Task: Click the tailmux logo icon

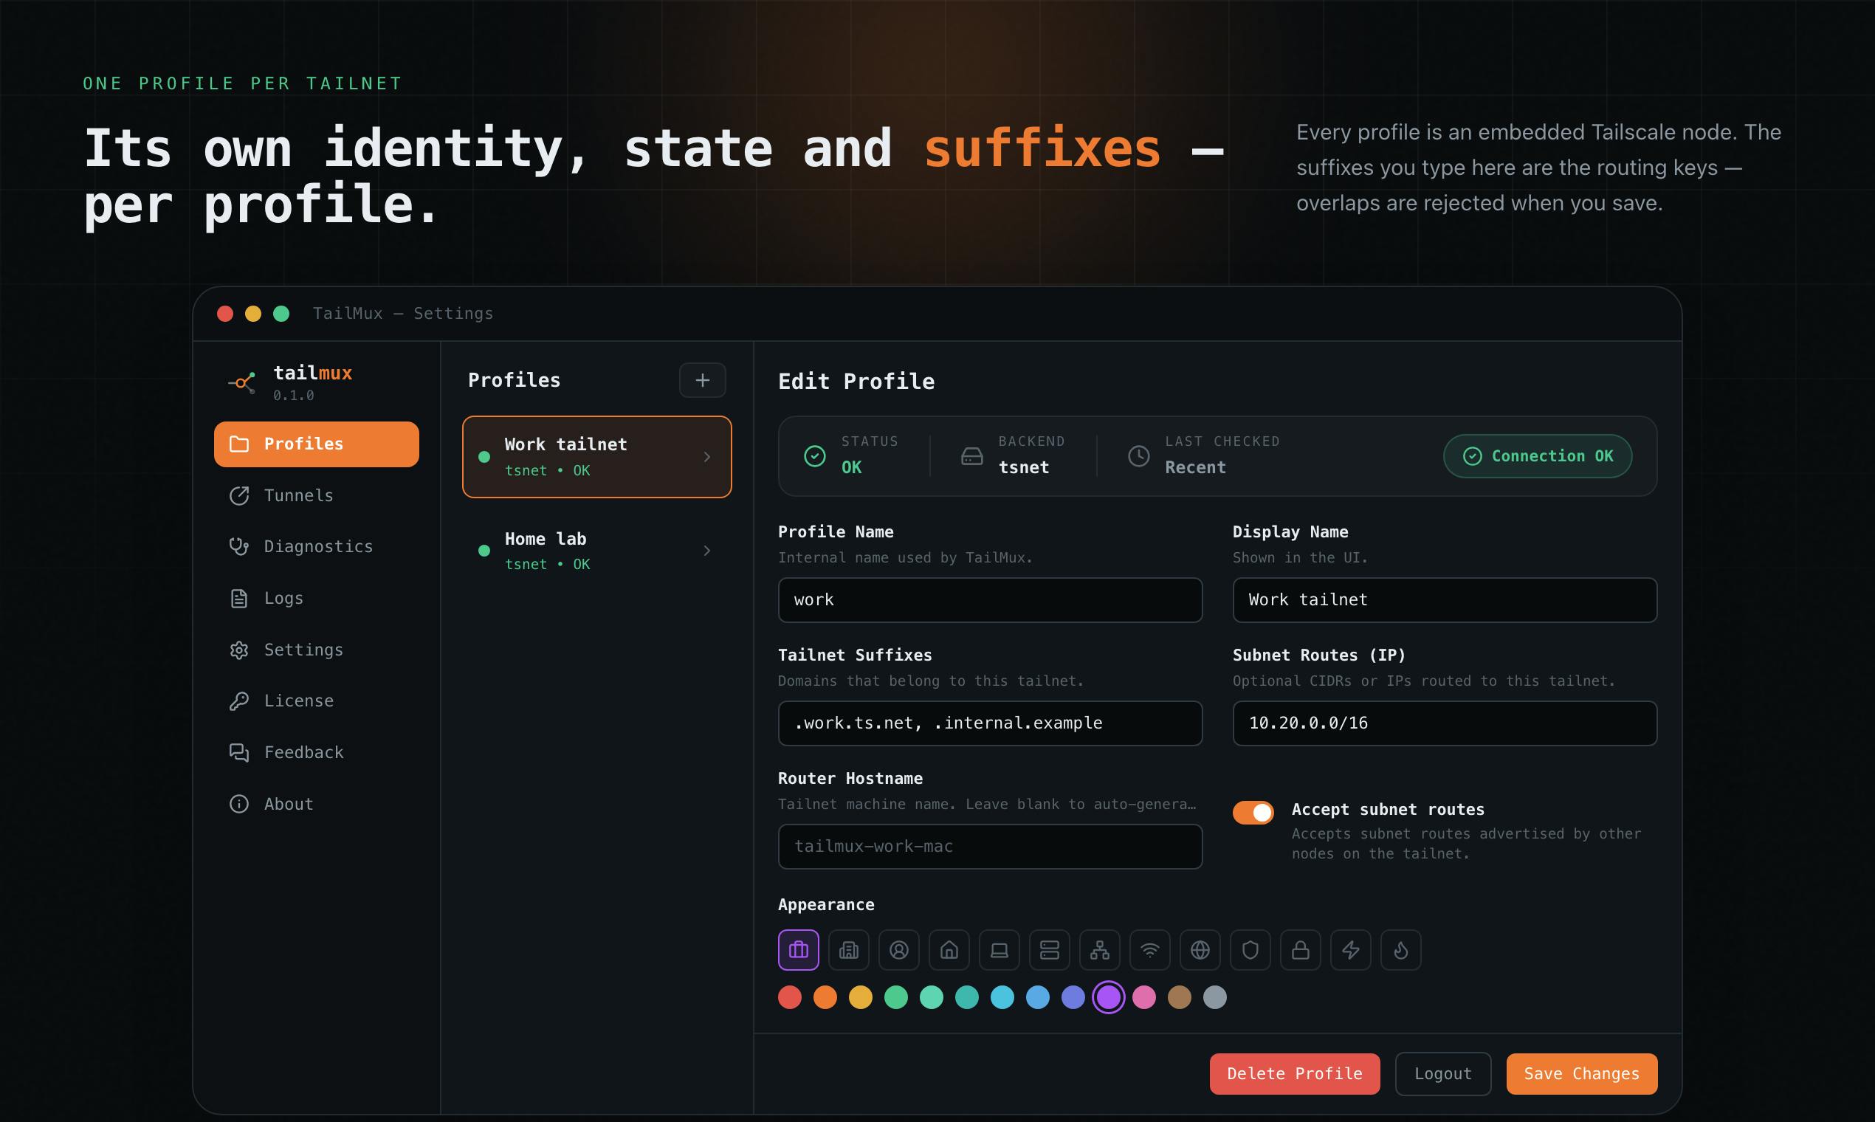Action: tap(242, 382)
